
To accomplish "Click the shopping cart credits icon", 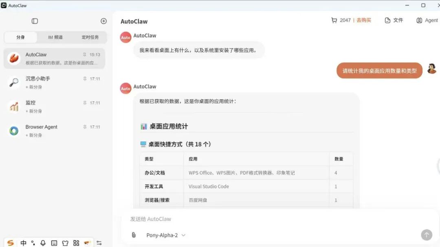I will (x=334, y=20).
